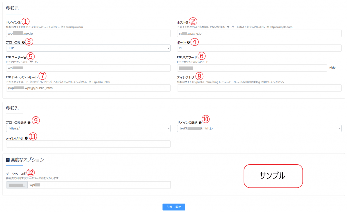347x212 pixels.
Task: Open the ドメインの選択 dropdown
Action: point(259,128)
